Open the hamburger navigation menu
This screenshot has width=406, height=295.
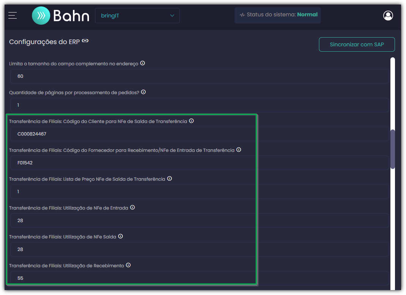[13, 16]
